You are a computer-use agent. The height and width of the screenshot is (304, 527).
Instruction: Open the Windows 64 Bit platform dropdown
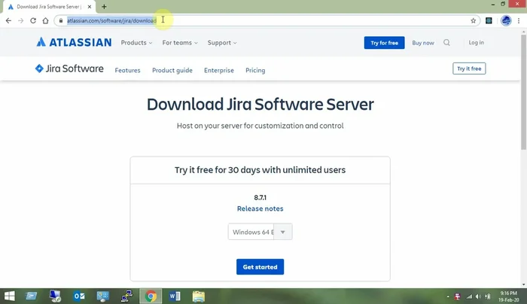click(x=260, y=232)
